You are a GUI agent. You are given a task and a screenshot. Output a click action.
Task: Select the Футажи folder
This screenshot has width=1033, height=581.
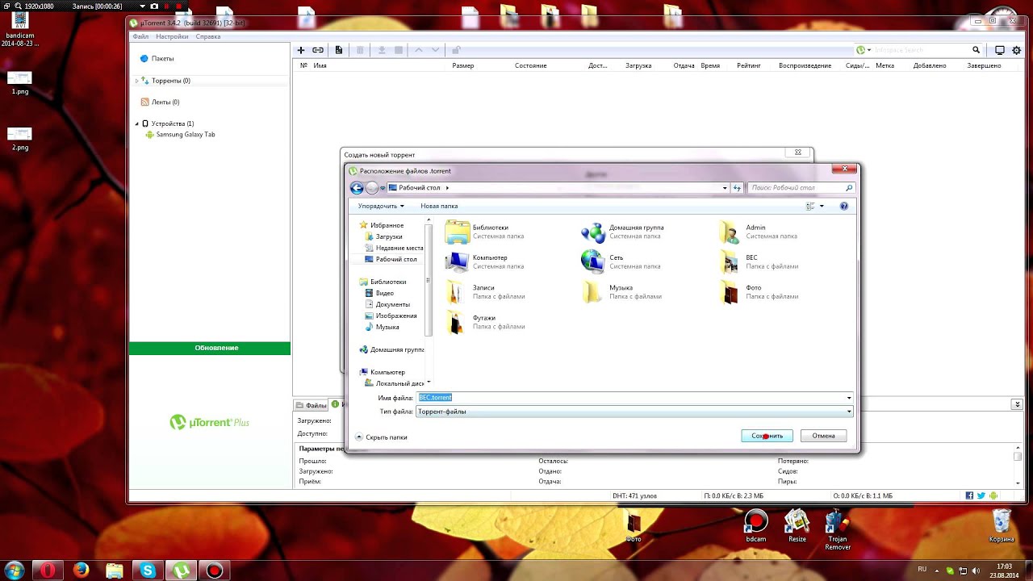486,322
